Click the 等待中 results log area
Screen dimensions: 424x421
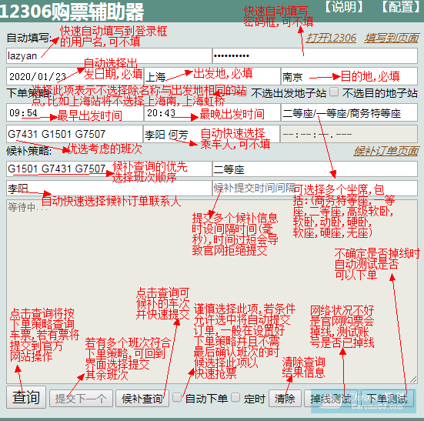(212, 292)
